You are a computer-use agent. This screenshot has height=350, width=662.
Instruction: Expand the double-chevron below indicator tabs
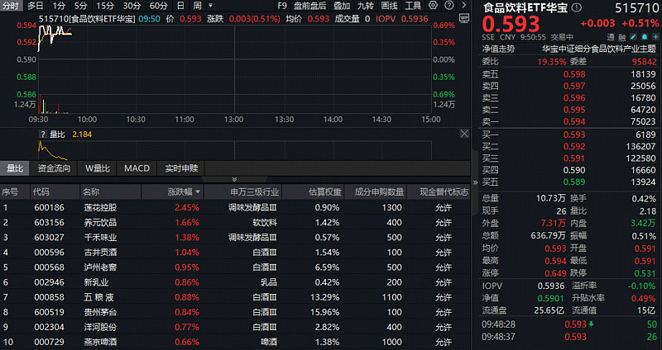point(234,179)
